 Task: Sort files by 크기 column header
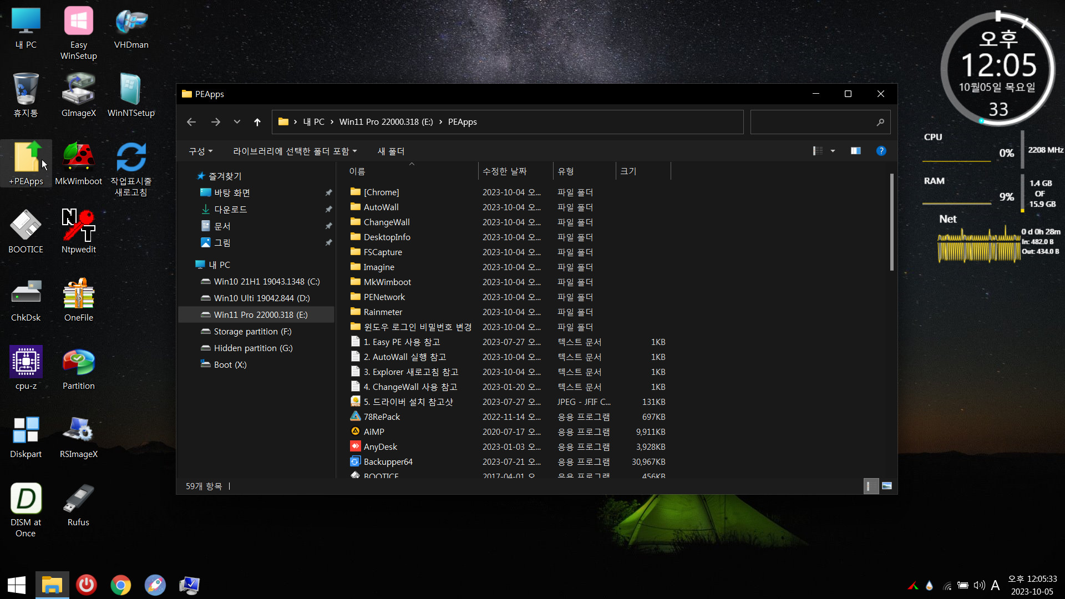tap(643, 171)
